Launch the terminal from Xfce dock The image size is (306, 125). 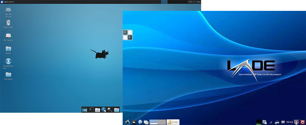coord(91,110)
